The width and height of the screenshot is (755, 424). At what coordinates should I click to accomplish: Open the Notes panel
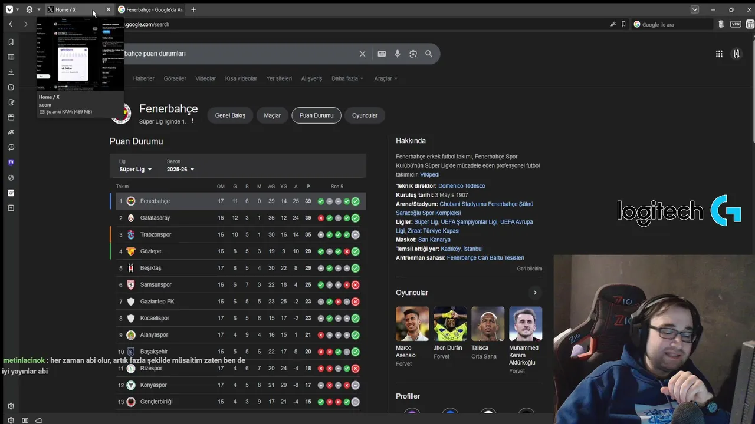point(11,102)
